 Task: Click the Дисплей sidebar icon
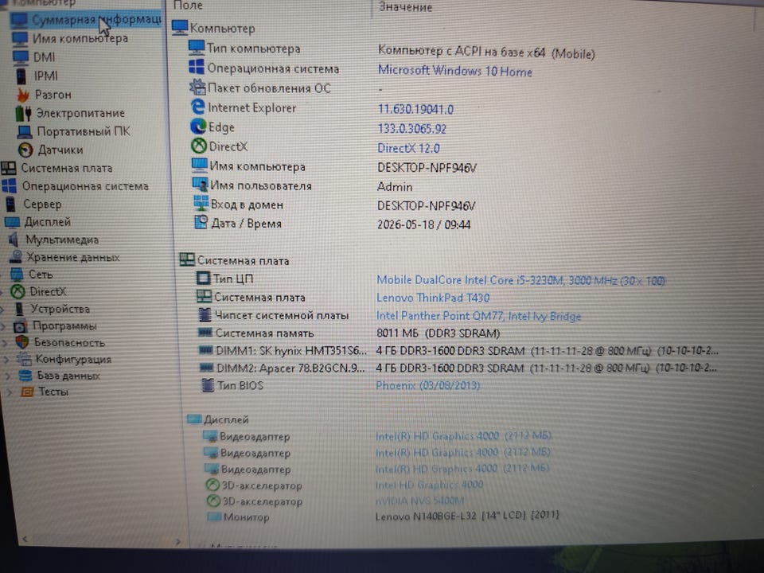(12, 222)
